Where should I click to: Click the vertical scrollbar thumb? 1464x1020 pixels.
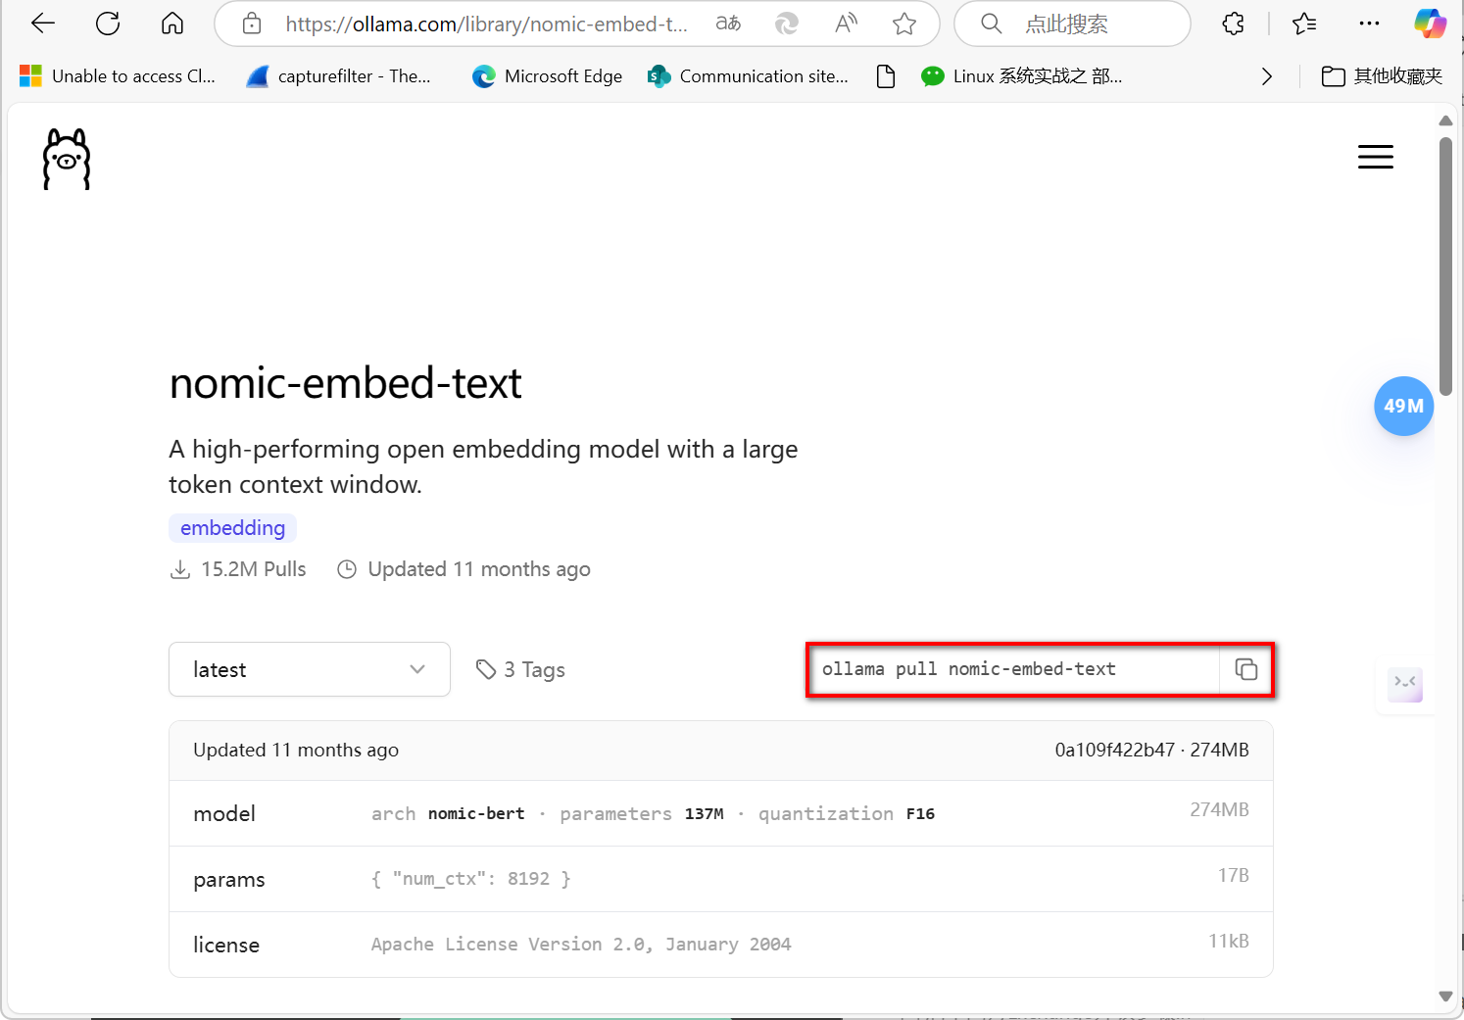click(x=1445, y=266)
